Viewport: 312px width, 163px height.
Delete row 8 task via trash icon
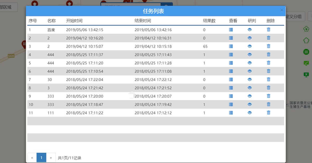point(269,88)
